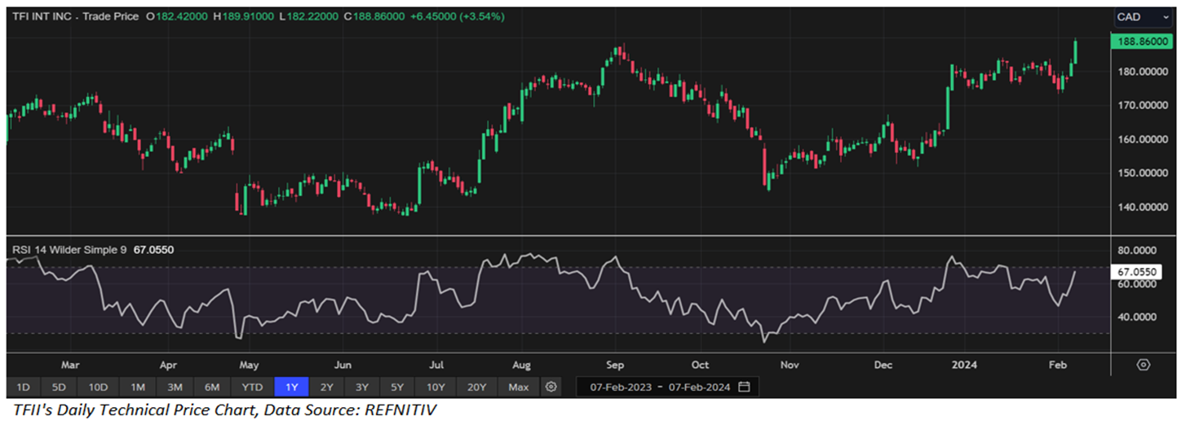Choose the 20Y time range
Viewport: 1186px width, 425px height.
pos(476,387)
